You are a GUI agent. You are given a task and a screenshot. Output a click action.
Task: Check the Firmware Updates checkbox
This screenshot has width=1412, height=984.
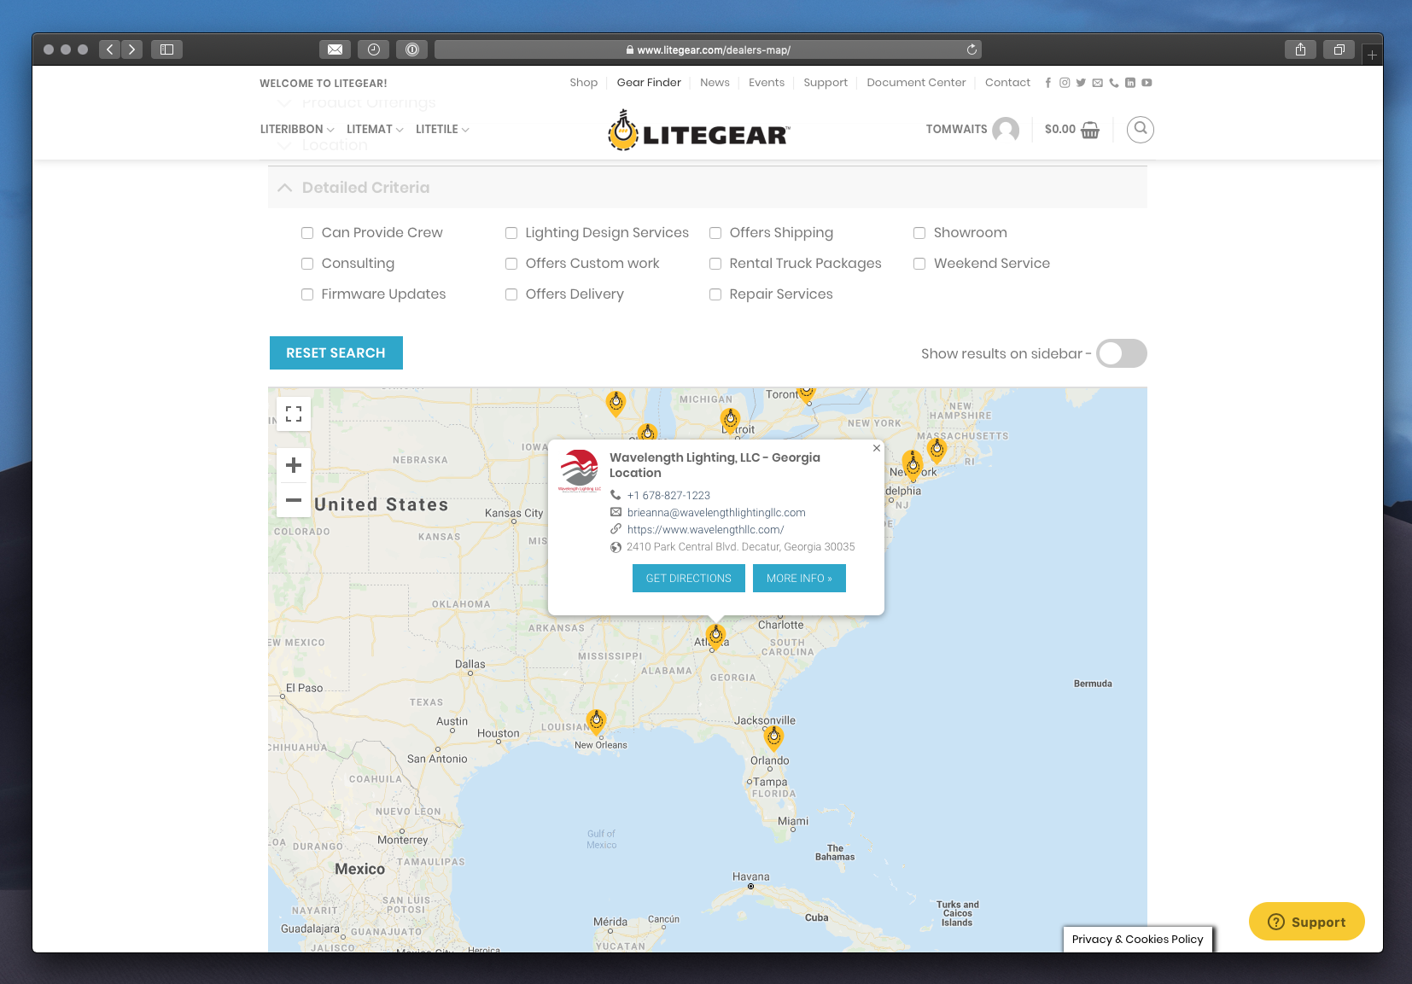coord(307,294)
